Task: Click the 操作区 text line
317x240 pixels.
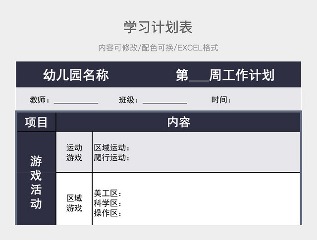Action: click(107, 213)
